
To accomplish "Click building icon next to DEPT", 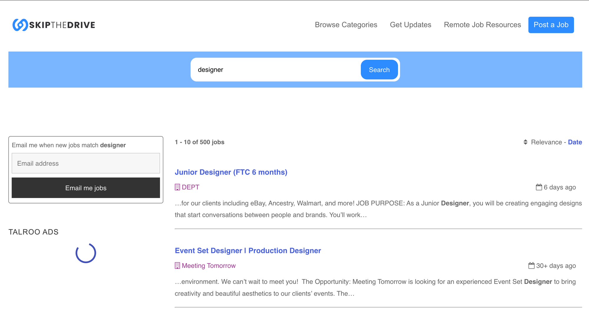I will pyautogui.click(x=177, y=187).
